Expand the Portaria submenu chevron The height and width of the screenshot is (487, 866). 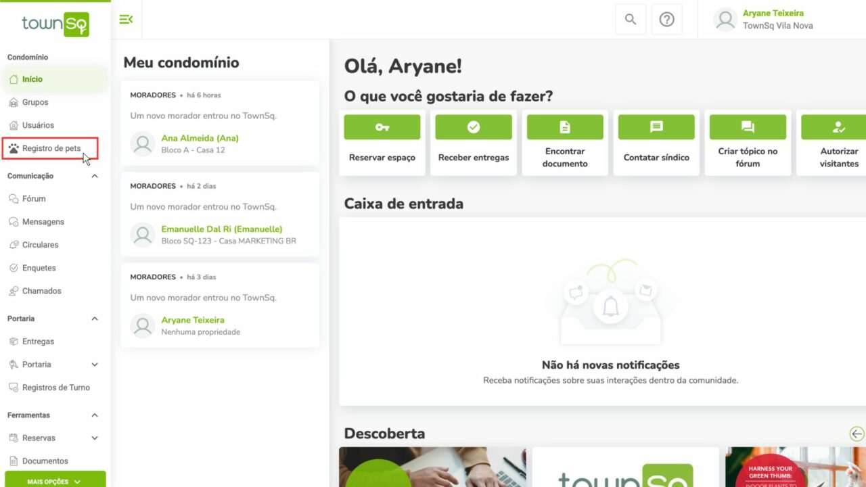pos(94,364)
